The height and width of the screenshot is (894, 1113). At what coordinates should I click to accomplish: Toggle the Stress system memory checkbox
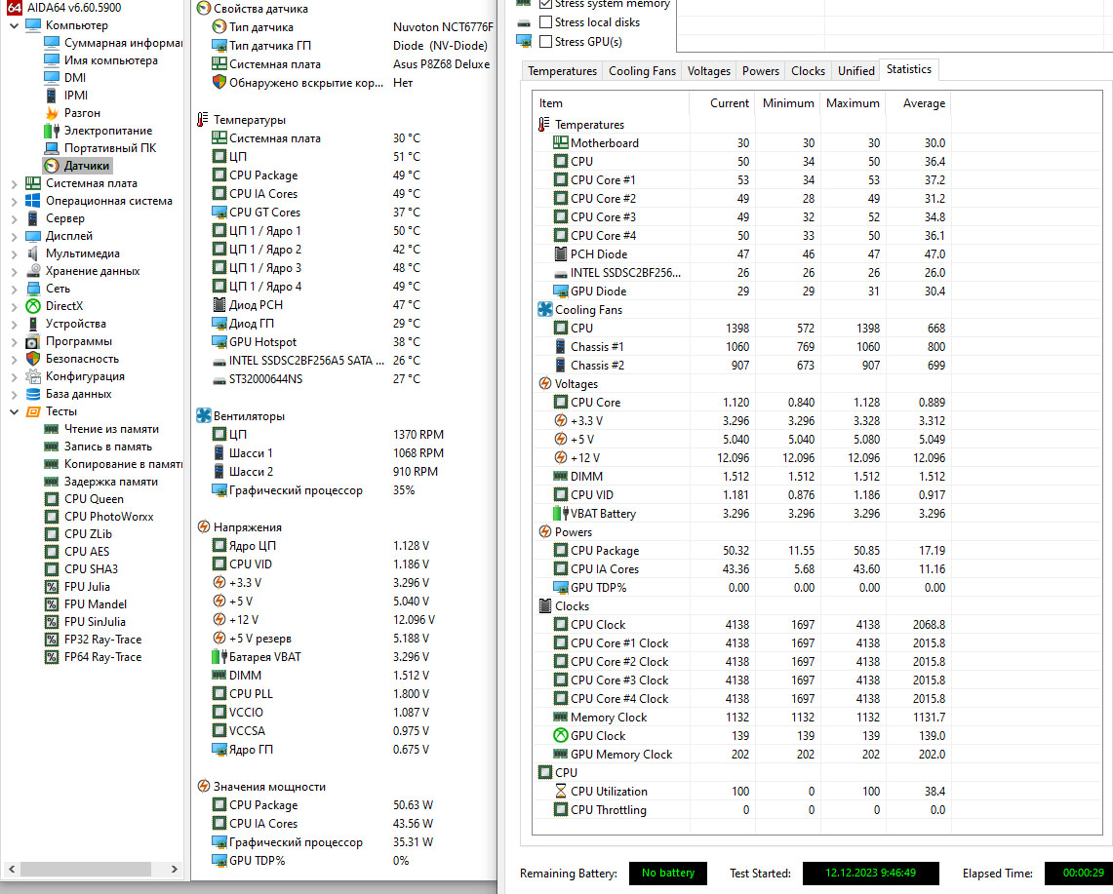coord(546,4)
